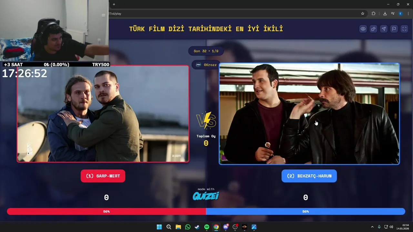Click the Son 32 • 1/9 round indicator
The width and height of the screenshot is (413, 232).
coord(206,51)
